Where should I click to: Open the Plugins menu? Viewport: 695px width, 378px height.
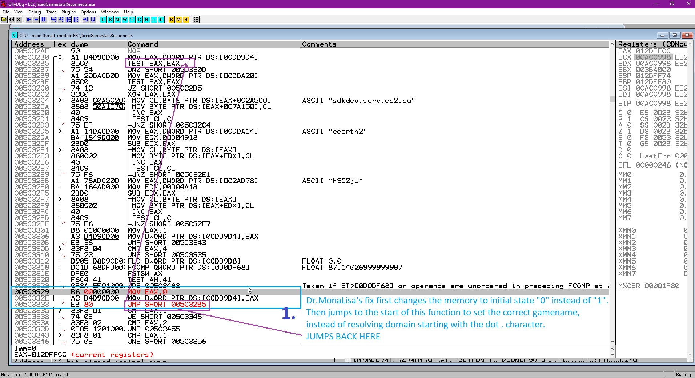(x=68, y=12)
